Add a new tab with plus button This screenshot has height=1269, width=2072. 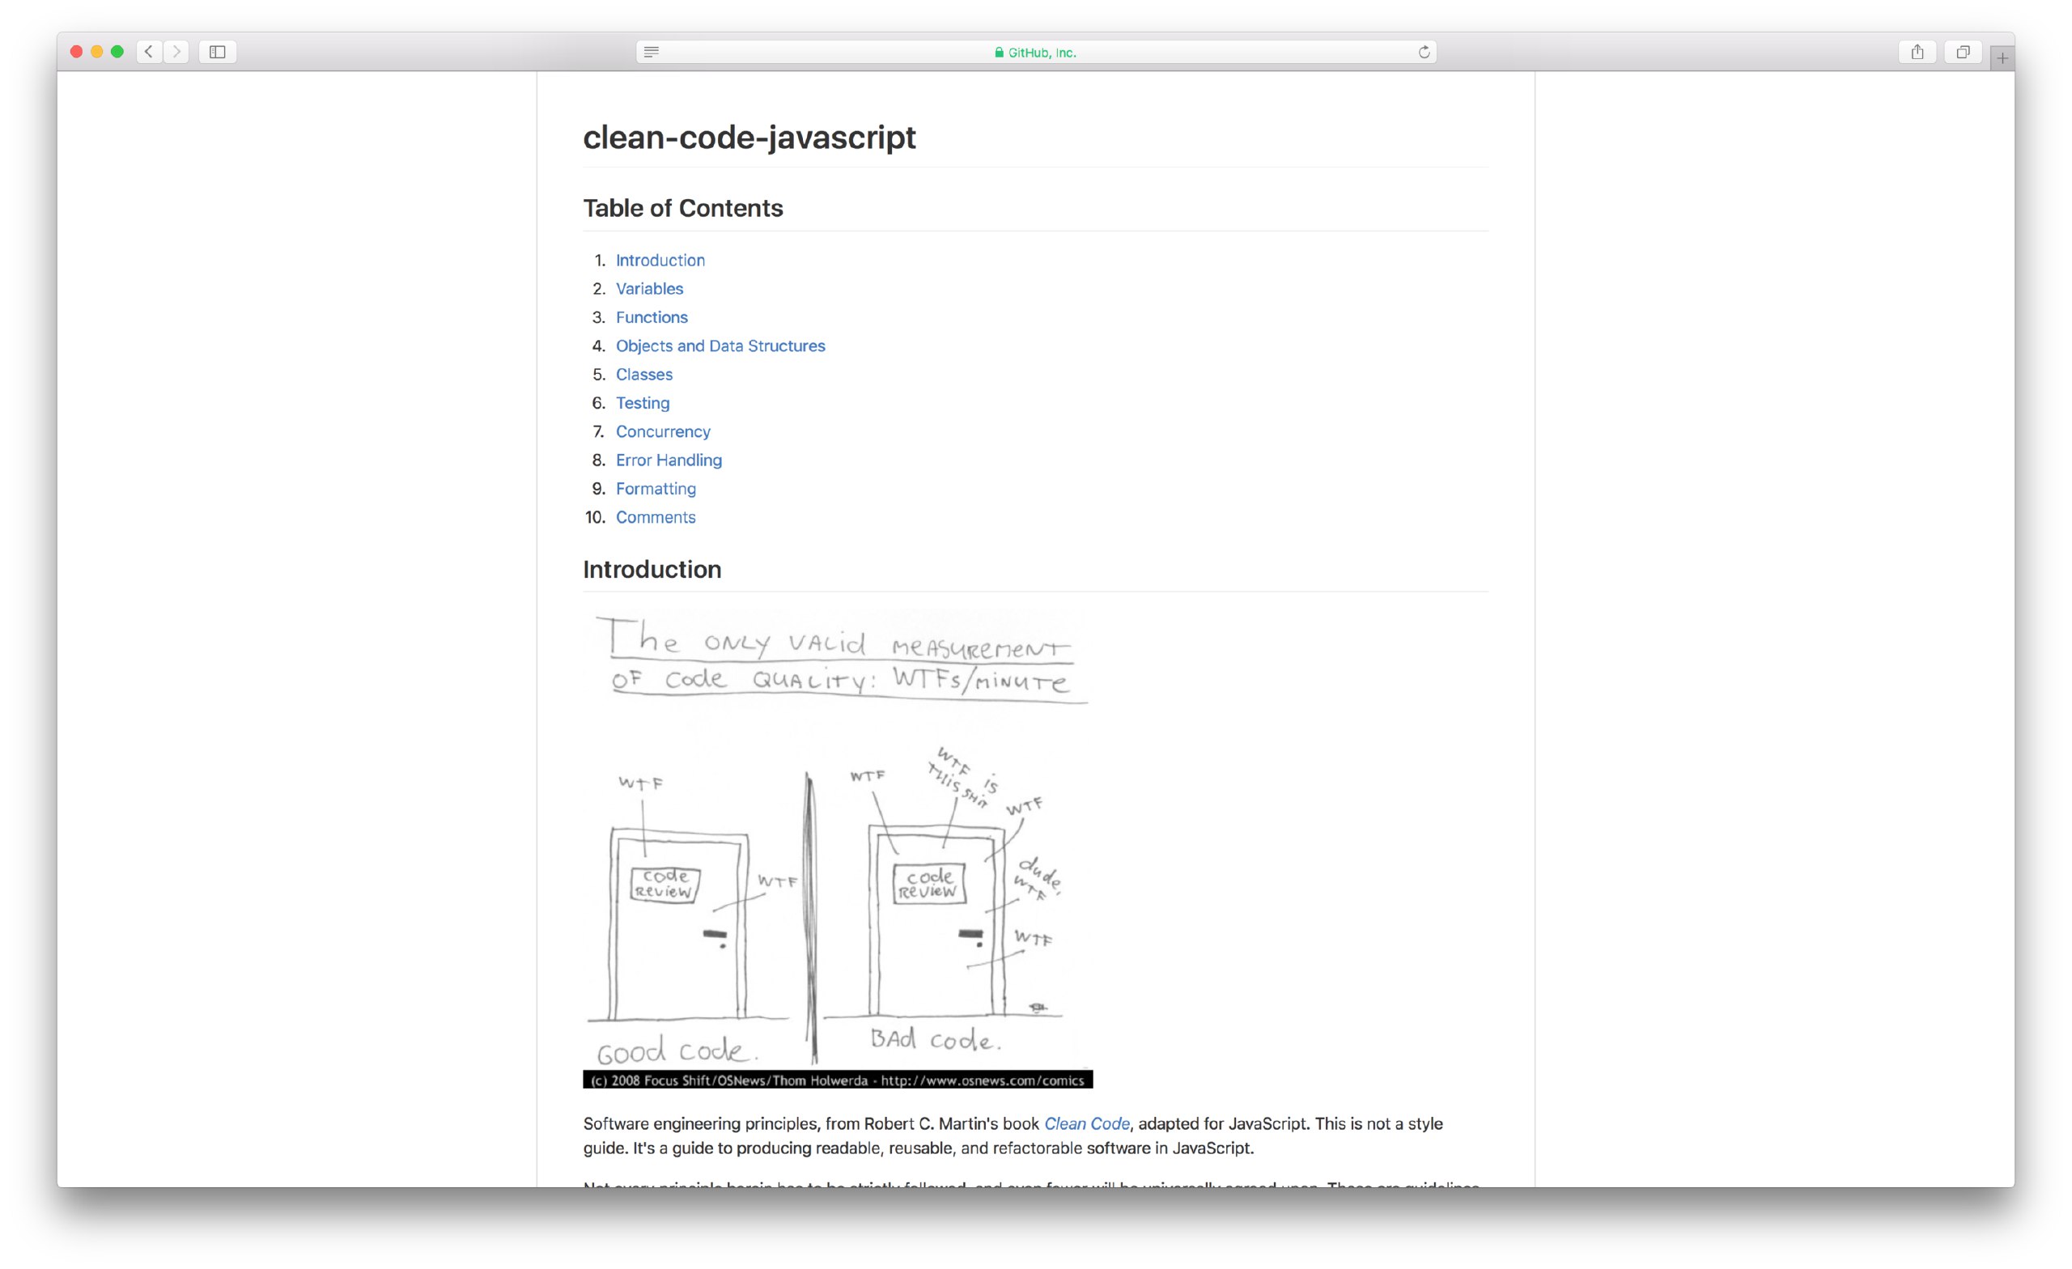[x=2002, y=58]
